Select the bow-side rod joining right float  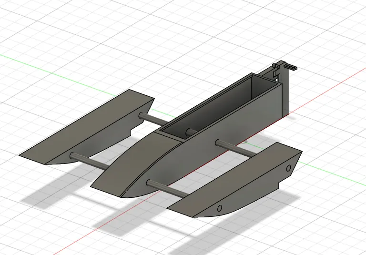click(x=167, y=189)
